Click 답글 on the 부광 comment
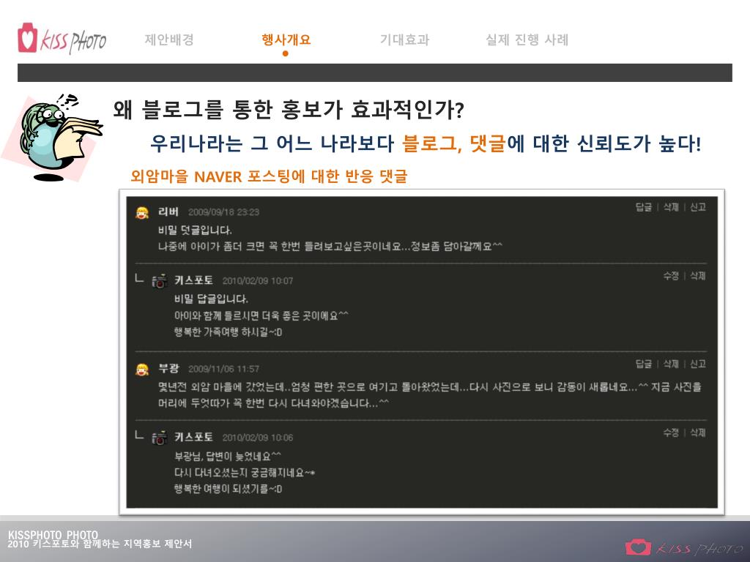Viewport: 750px width, 562px height. 644,364
